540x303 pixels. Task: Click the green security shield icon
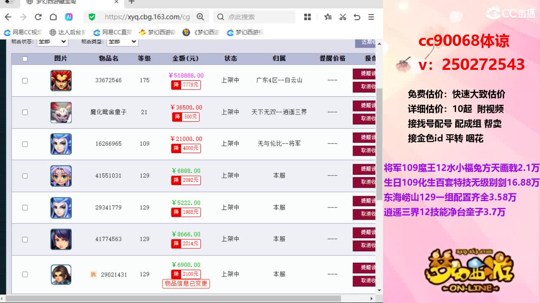pyautogui.click(x=92, y=17)
